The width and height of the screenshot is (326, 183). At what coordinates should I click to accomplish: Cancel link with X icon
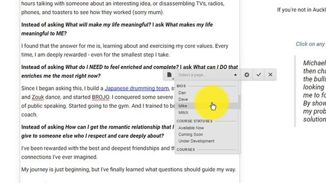pos(270,75)
